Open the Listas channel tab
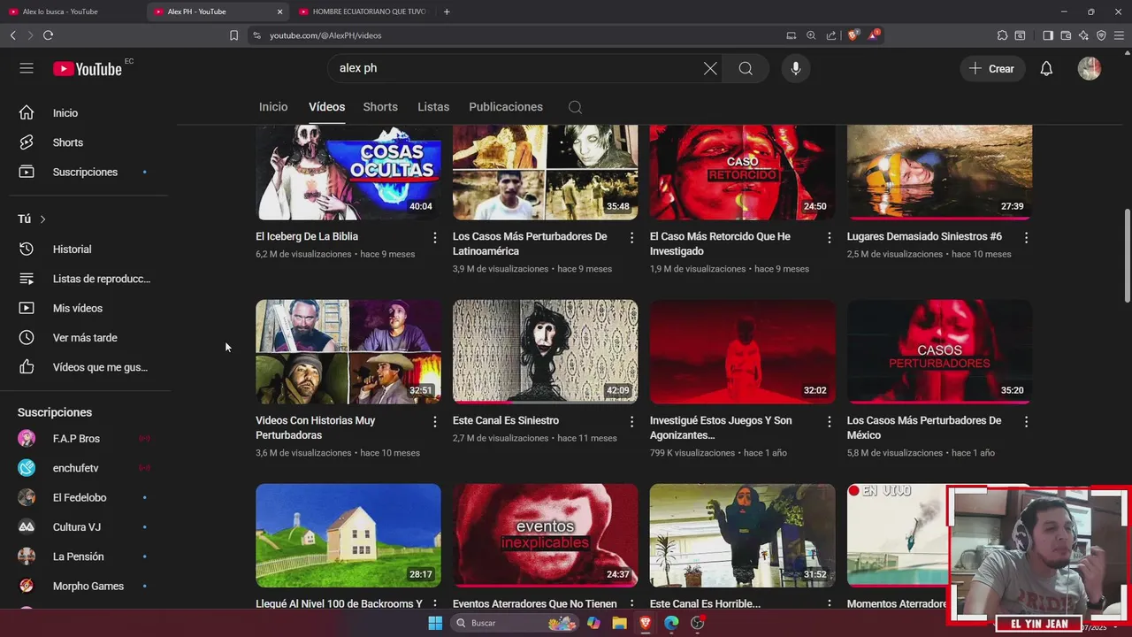This screenshot has height=637, width=1132. point(433,107)
